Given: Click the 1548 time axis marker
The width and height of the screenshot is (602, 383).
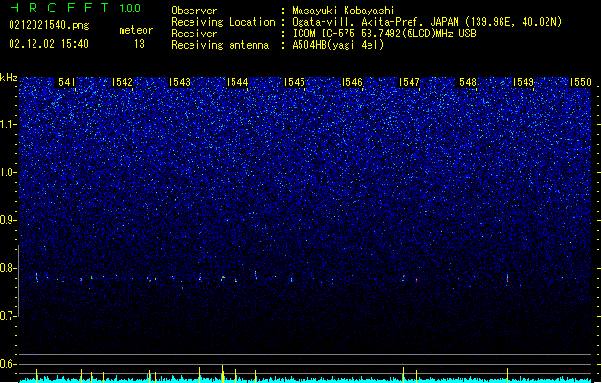Looking at the screenshot, I should pos(465,82).
